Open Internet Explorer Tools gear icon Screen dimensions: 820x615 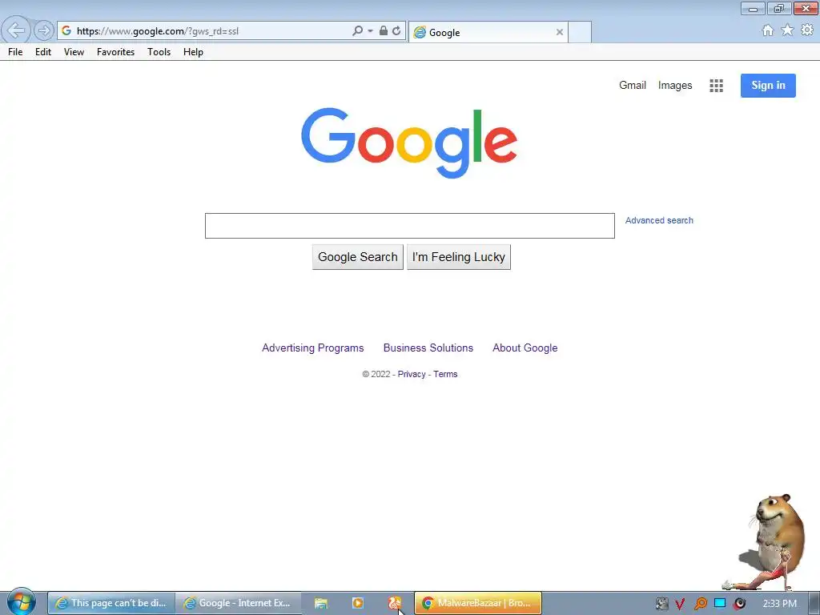tap(807, 30)
